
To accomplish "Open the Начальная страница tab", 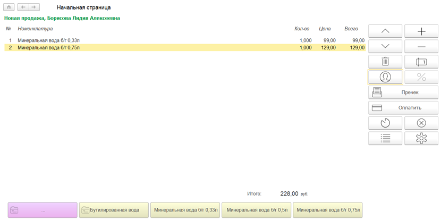I will pos(83,8).
